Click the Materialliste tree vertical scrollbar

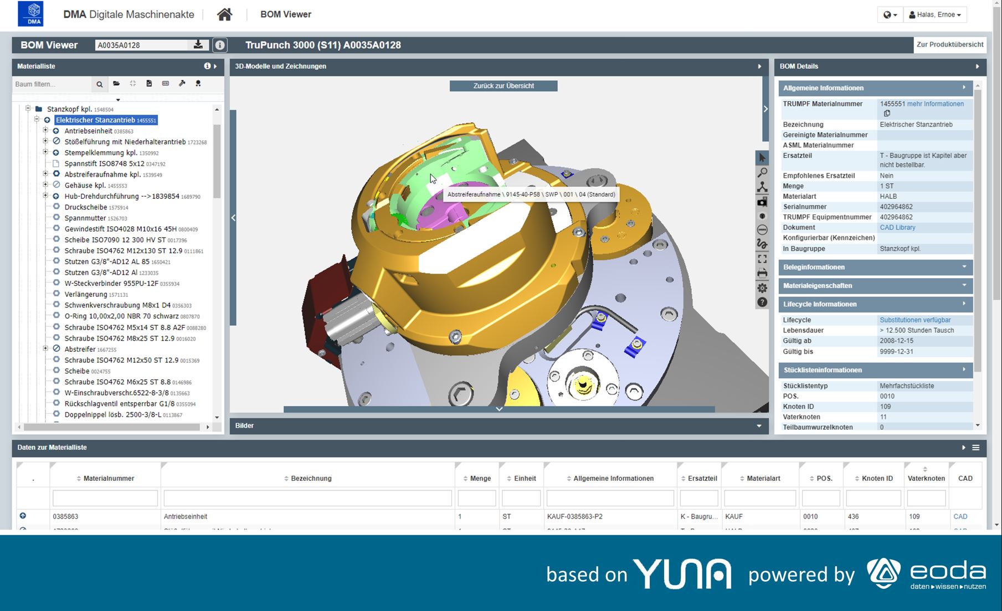click(x=217, y=161)
